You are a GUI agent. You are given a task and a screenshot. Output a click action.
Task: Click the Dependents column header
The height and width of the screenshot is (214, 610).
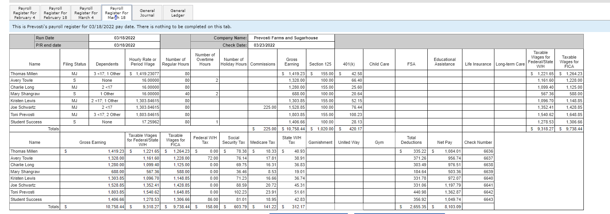tap(107, 64)
